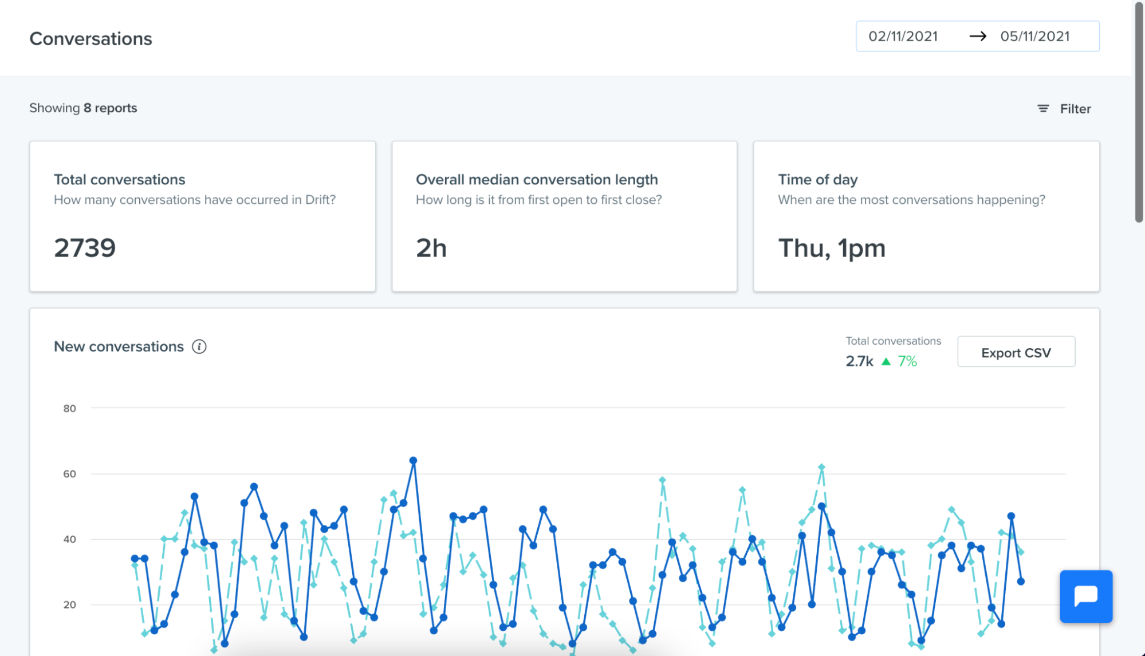Click the Thu, 1pm value
The height and width of the screenshot is (656, 1145).
click(x=832, y=248)
